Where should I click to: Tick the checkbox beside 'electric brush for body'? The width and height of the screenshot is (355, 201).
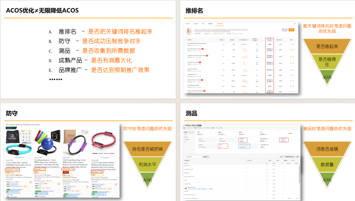(x=186, y=81)
